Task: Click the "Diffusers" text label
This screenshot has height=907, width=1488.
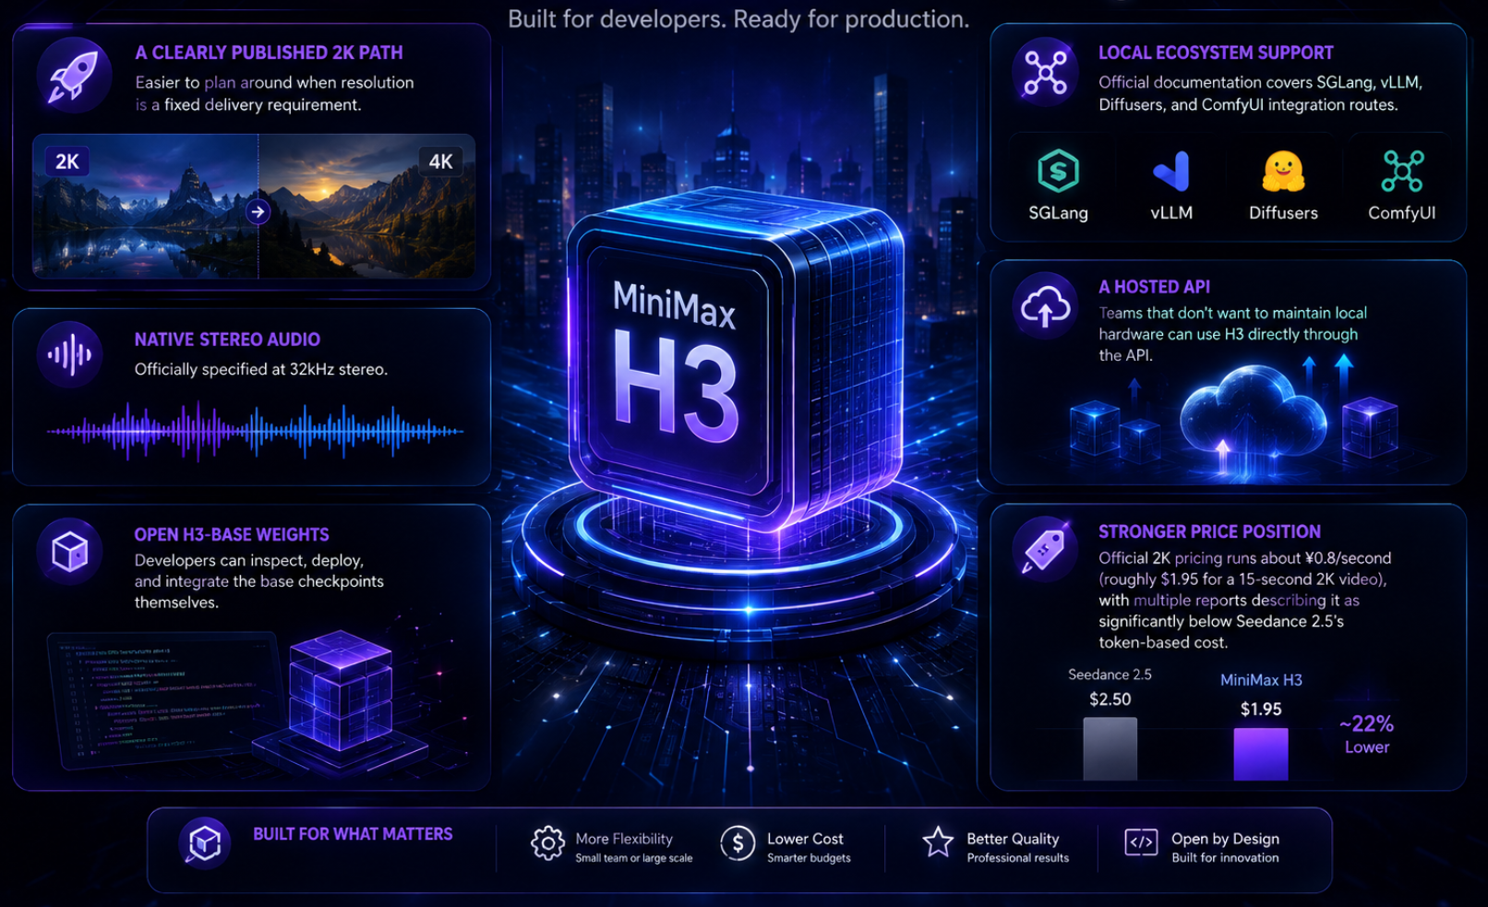Action: pos(1283,213)
